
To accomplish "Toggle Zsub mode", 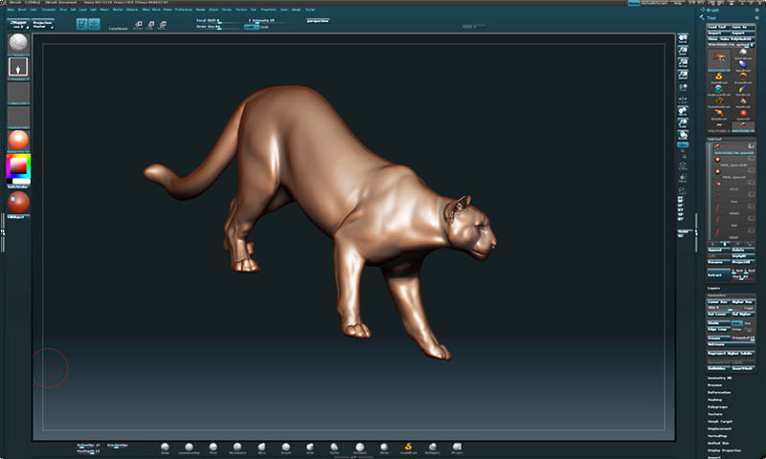I will coord(264,28).
